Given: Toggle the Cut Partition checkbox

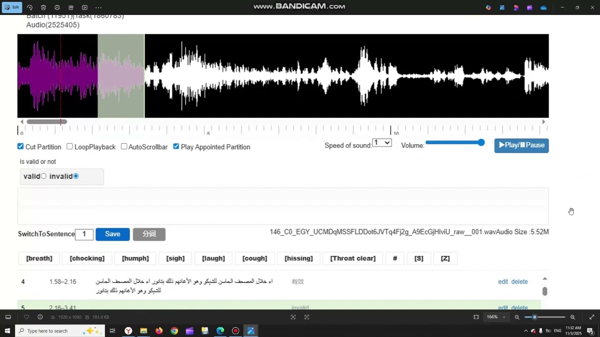Looking at the screenshot, I should [21, 147].
